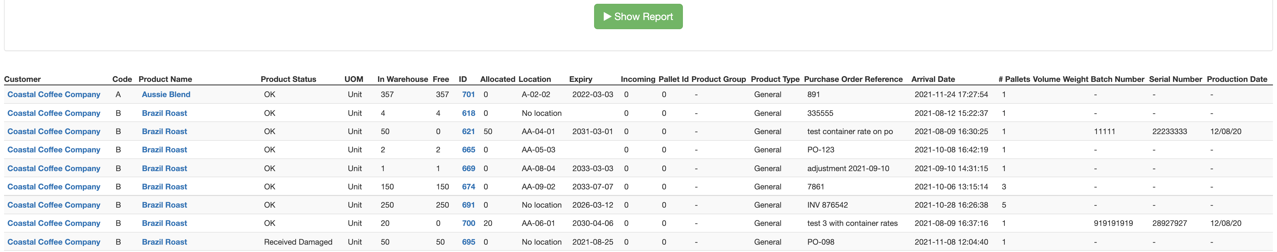Open Brazil Roast with location AA-09-02
The width and height of the screenshot is (1277, 252).
point(165,187)
